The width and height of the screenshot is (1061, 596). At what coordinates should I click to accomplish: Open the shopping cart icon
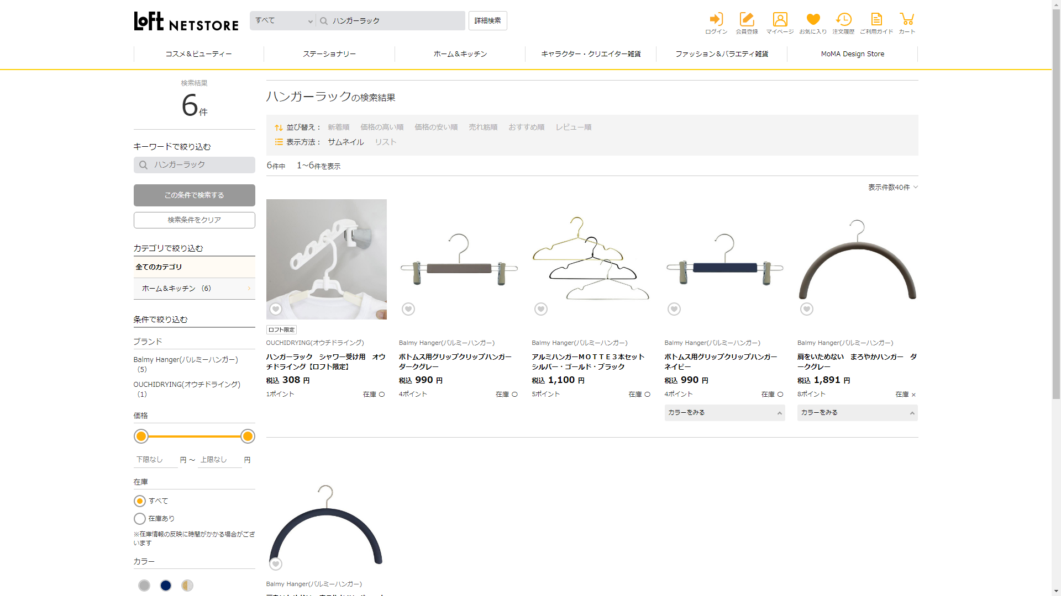(x=907, y=23)
